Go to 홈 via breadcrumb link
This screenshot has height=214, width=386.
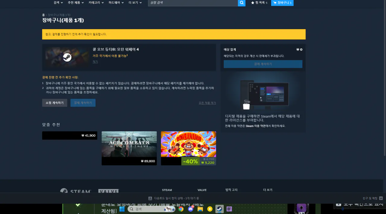click(43, 15)
